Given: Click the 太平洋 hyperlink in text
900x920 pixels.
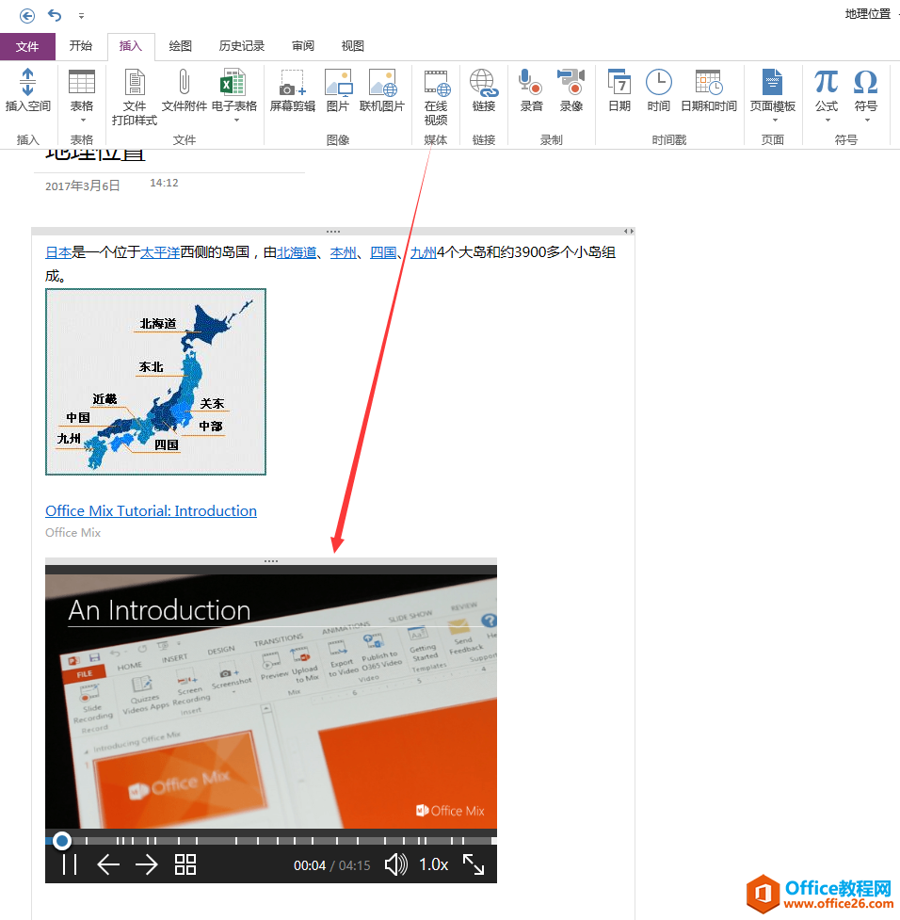Looking at the screenshot, I should pyautogui.click(x=160, y=252).
